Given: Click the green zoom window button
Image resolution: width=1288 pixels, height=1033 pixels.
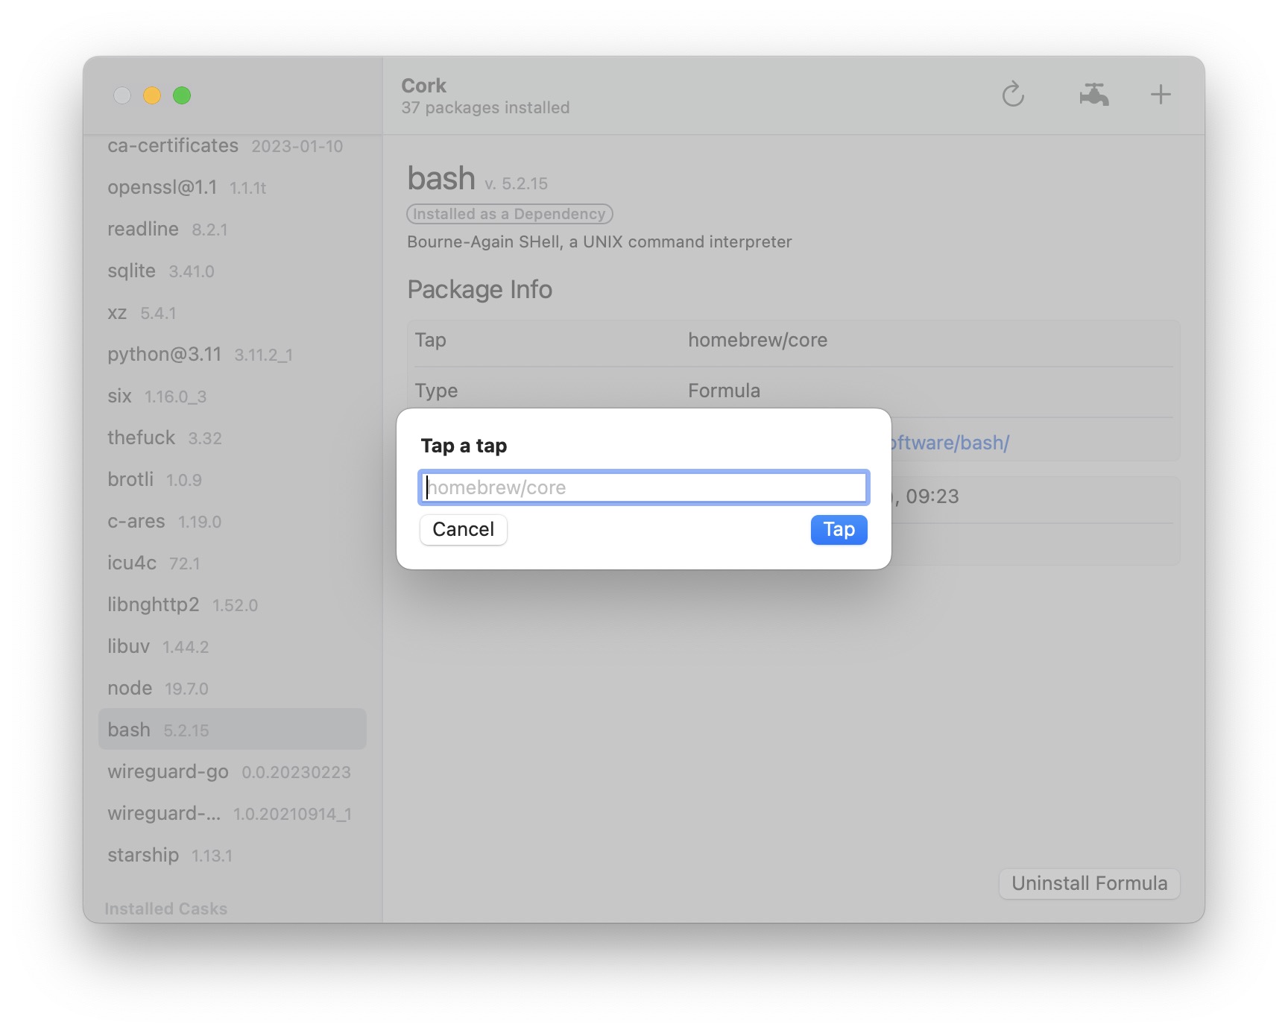Looking at the screenshot, I should (x=182, y=95).
